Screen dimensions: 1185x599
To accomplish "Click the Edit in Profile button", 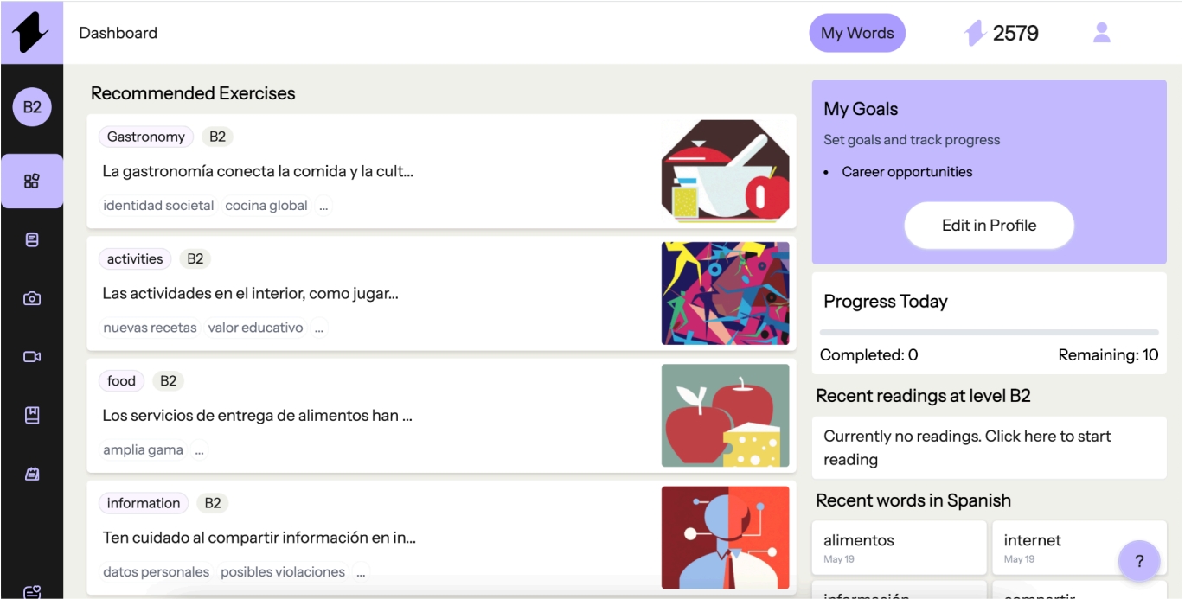I will pyautogui.click(x=989, y=225).
